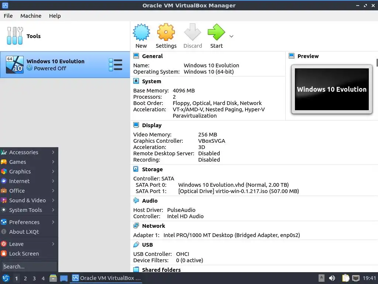Click the Shared folders section icon
The height and width of the screenshot is (284, 378).
[x=136, y=270]
